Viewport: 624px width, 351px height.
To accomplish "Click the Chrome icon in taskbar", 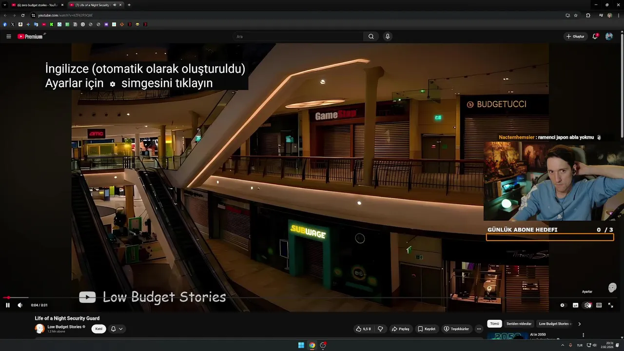I will click(312, 345).
